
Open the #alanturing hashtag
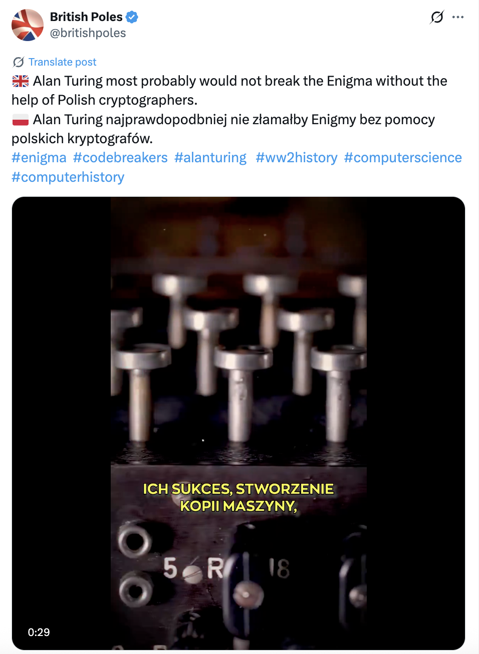pyautogui.click(x=210, y=157)
